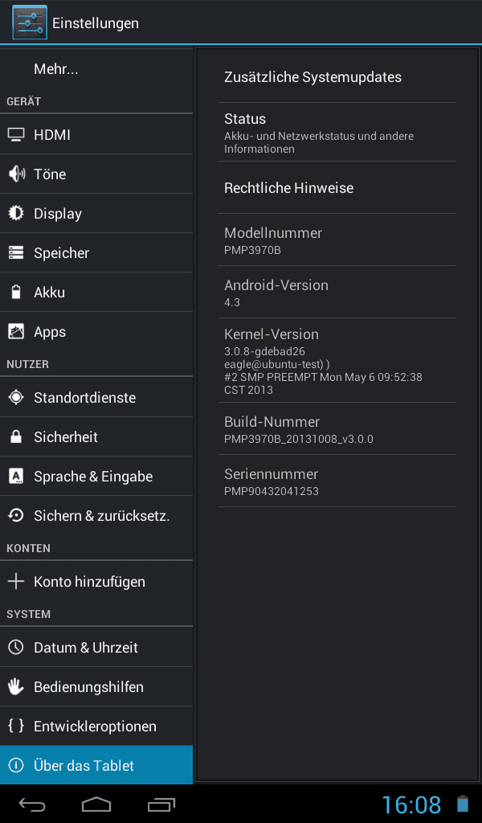Tap the Android back navigation button
This screenshot has width=482, height=823.
click(x=32, y=805)
